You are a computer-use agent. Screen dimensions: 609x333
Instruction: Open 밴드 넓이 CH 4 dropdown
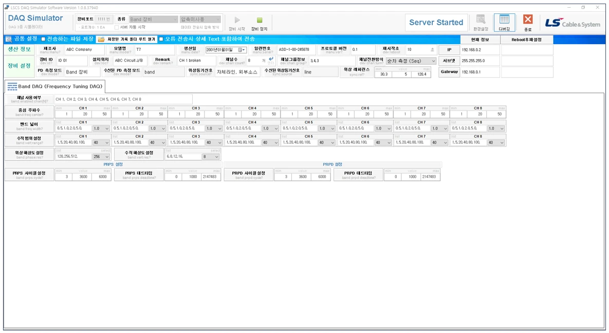click(270, 128)
